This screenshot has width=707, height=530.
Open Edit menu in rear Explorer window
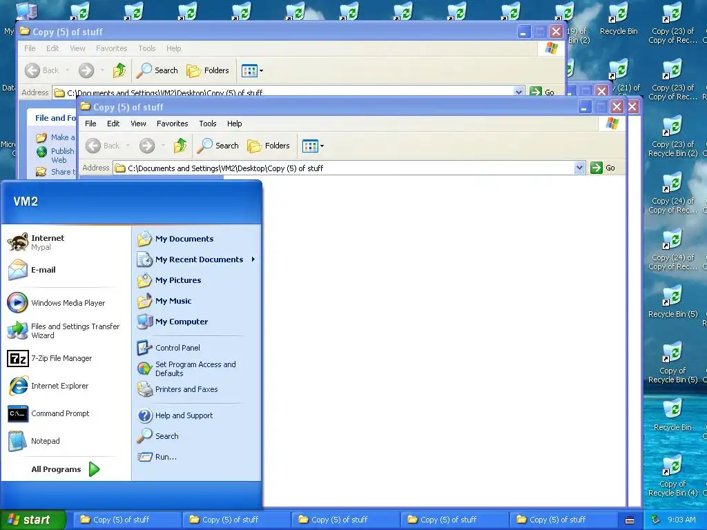[52, 48]
